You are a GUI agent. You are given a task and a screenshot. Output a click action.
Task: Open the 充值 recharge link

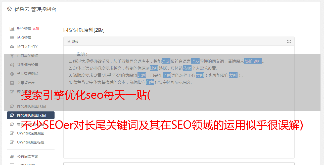pos(36,29)
